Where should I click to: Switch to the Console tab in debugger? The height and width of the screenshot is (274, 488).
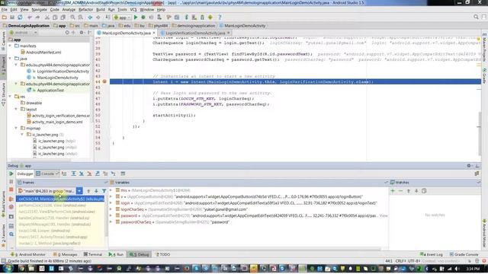tap(47, 174)
